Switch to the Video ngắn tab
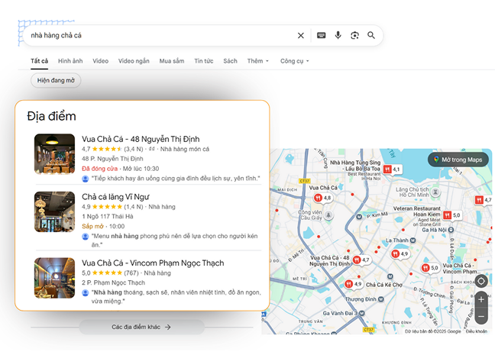 click(134, 61)
